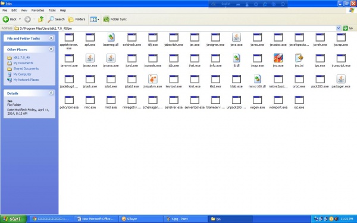Select the serialver.exe file icon
This screenshot has width=357, height=223.
[174, 100]
